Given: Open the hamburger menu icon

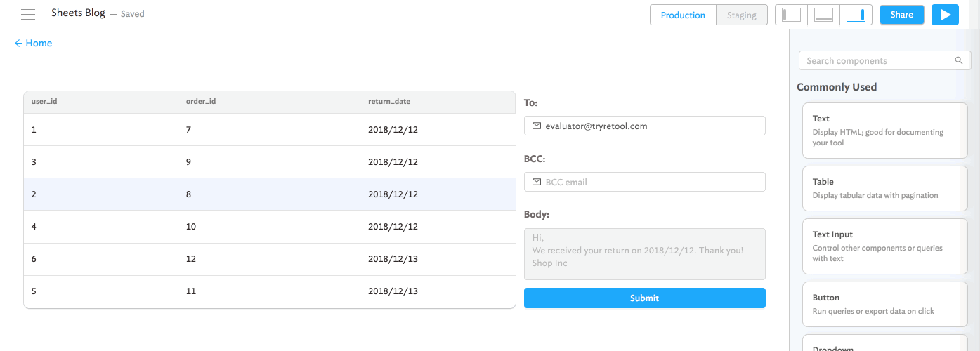Looking at the screenshot, I should (x=28, y=14).
